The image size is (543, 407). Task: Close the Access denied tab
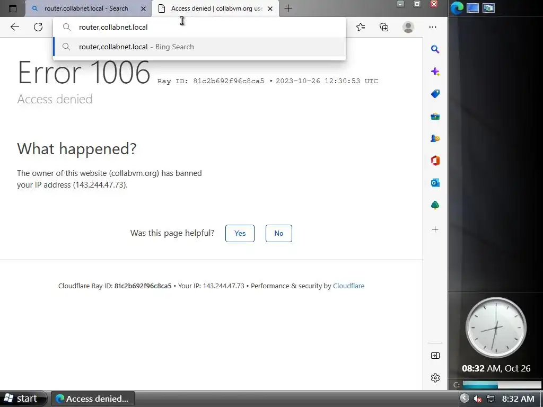tap(270, 8)
